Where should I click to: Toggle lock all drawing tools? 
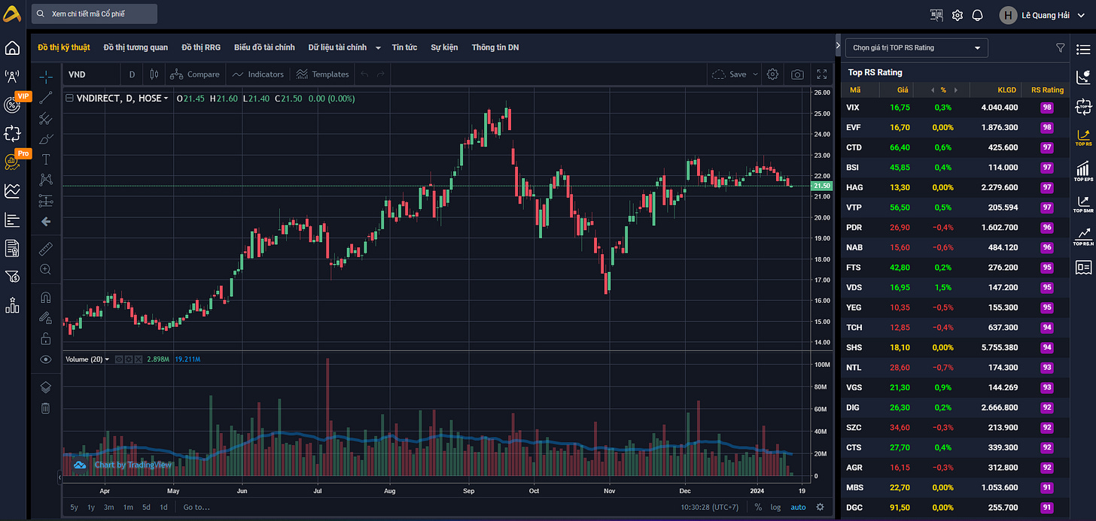(x=46, y=338)
